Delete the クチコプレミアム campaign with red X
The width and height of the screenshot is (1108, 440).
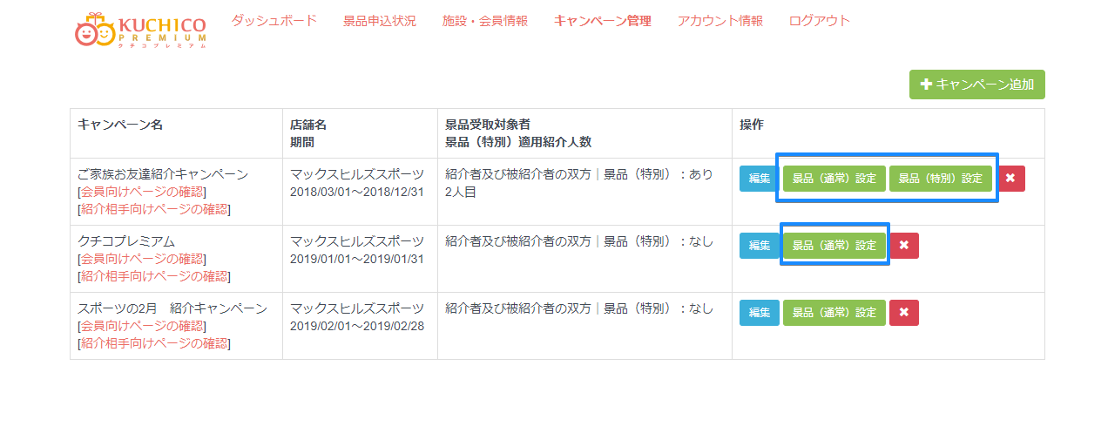[x=904, y=246]
